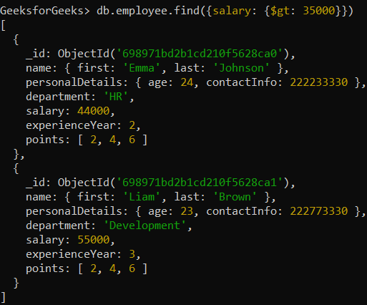Click Emma's points array [ 2, 4, 6 ]

click(x=112, y=140)
